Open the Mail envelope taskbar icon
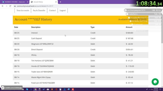Image resolution: width=163 pixels, height=91 pixels. point(48,89)
